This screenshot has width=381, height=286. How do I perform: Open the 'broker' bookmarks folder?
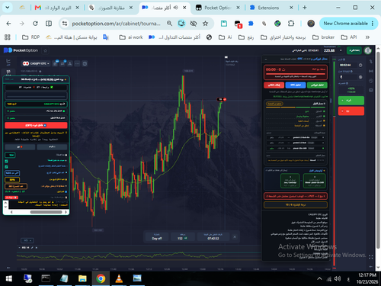point(323,37)
